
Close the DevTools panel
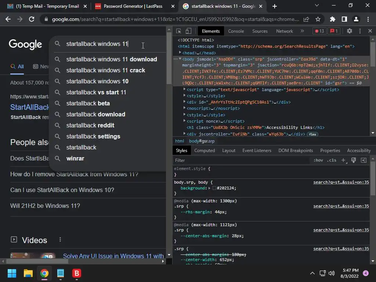pyautogui.click(x=370, y=31)
